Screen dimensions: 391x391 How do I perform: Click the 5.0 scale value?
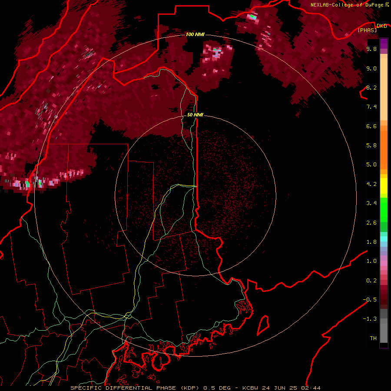(x=371, y=165)
